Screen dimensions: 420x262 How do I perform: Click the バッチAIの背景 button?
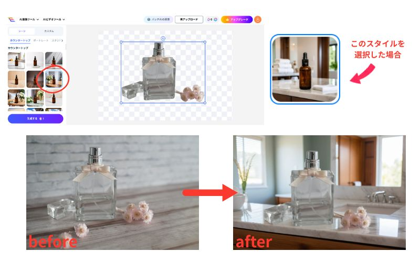(158, 19)
